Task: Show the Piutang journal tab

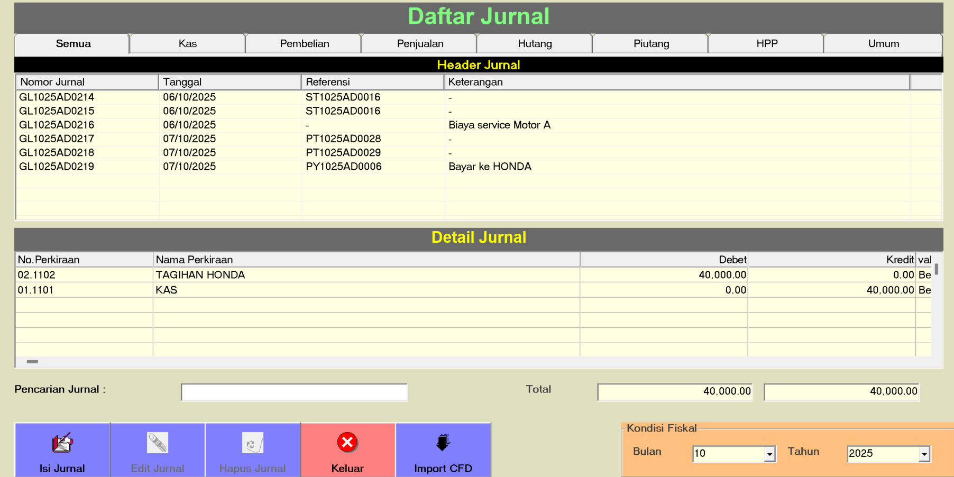Action: click(651, 44)
